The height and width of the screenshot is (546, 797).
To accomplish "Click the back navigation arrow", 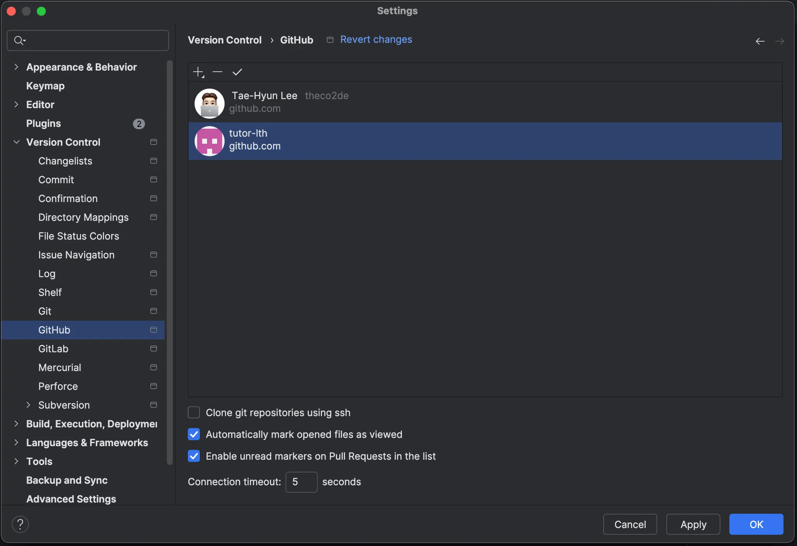I will click(760, 41).
